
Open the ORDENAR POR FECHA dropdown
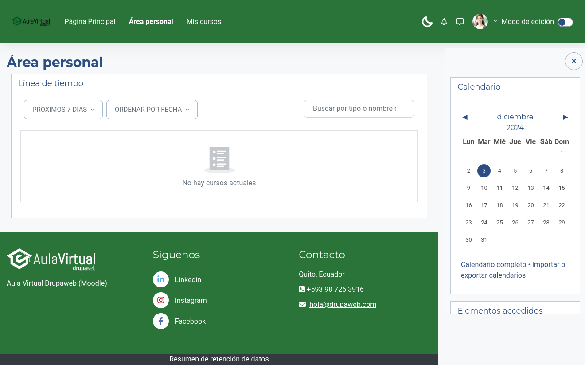coord(152,110)
